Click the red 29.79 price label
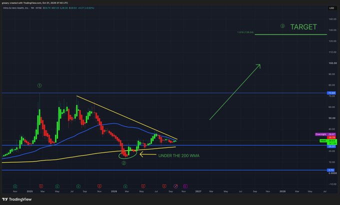 coord(331,137)
